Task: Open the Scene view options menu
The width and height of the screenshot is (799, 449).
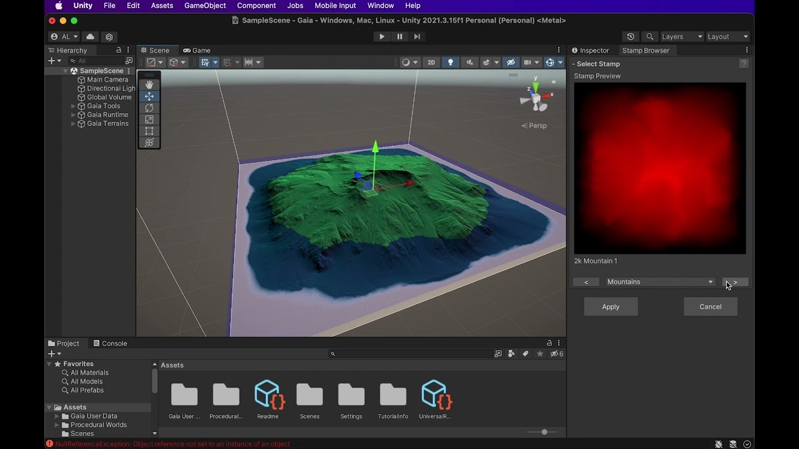Action: [x=559, y=50]
